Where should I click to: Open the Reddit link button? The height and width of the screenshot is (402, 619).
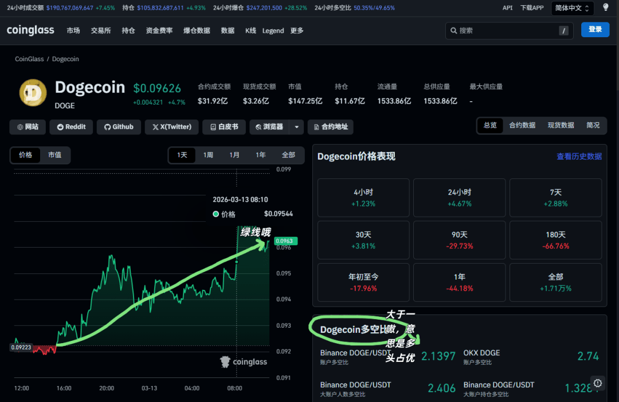[72, 127]
